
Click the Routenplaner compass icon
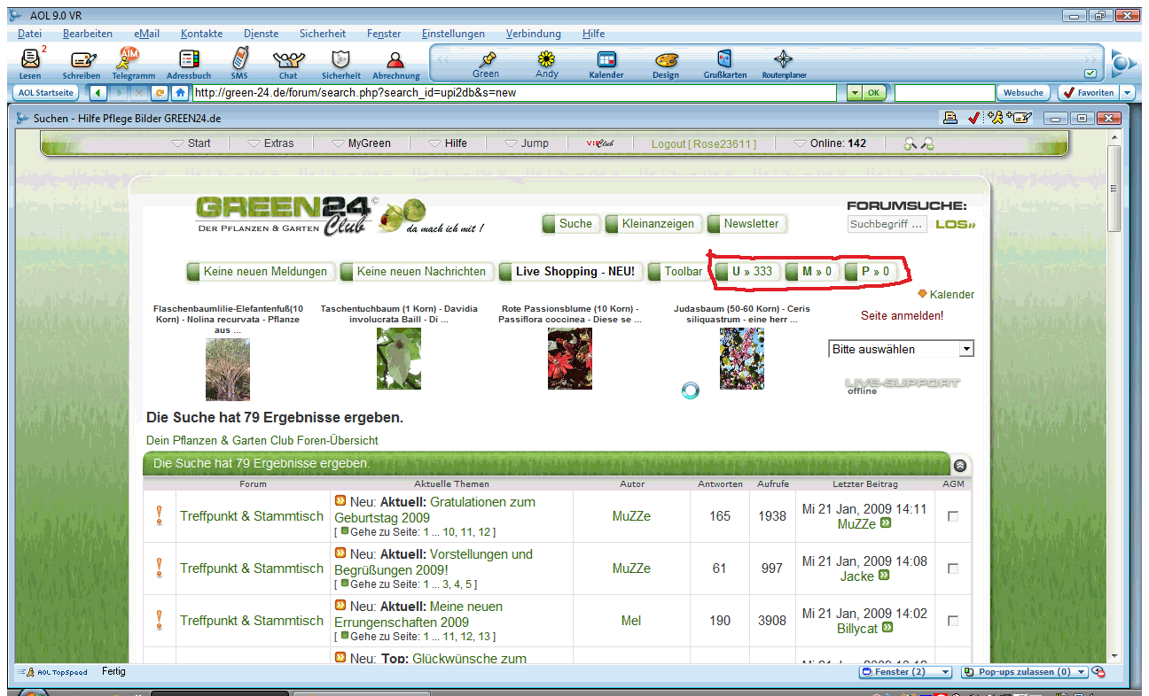coord(784,60)
